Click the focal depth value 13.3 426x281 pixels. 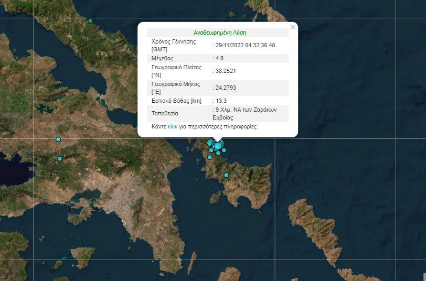221,100
